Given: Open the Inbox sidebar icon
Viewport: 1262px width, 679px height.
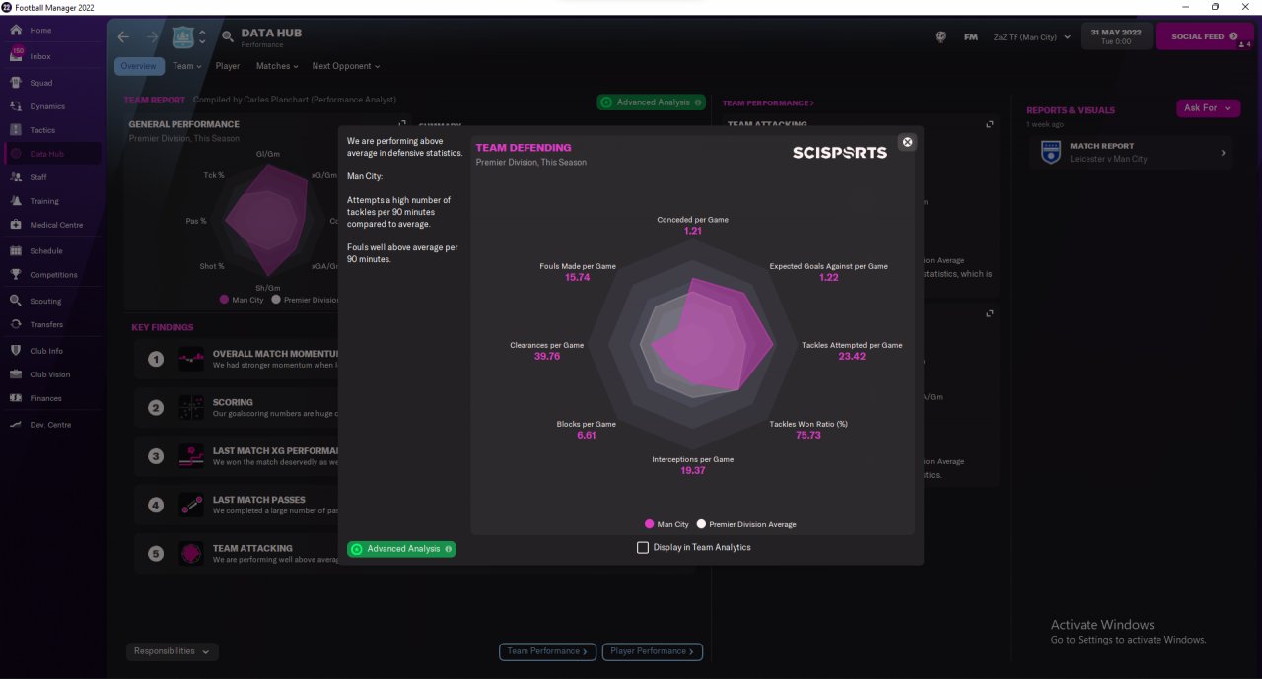Looking at the screenshot, I should (16, 56).
